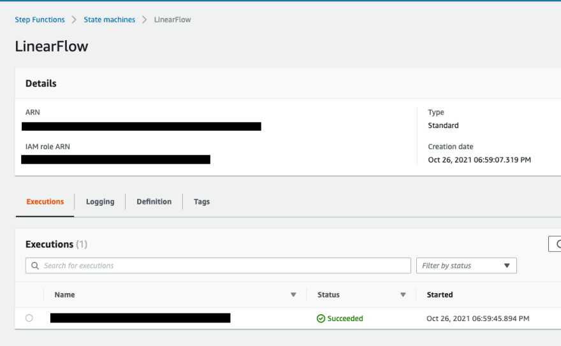Sort executions by Status arrow

coord(403,295)
